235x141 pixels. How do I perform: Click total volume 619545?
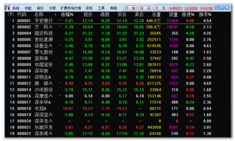(154, 46)
